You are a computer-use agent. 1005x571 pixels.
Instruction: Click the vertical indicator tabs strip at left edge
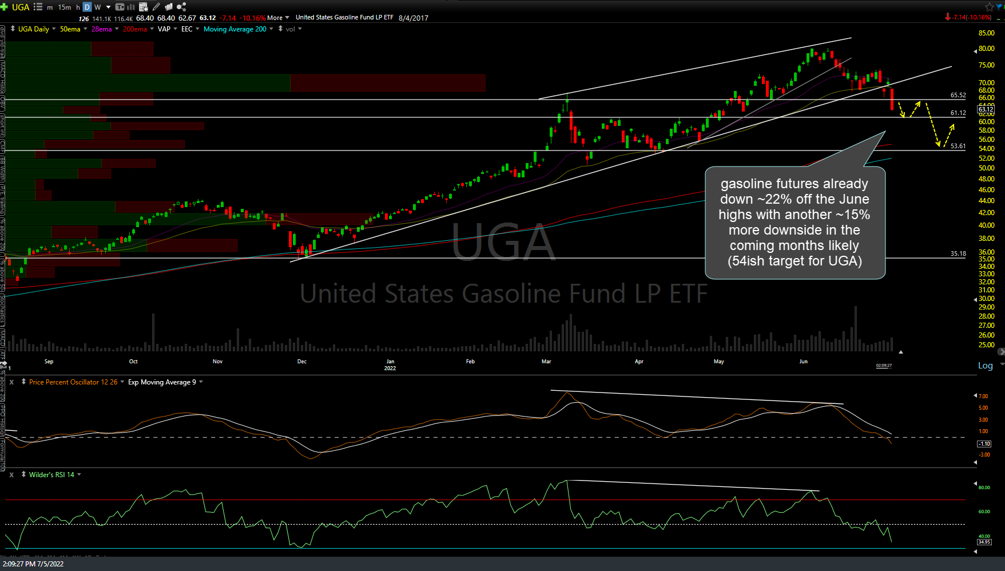click(2, 249)
